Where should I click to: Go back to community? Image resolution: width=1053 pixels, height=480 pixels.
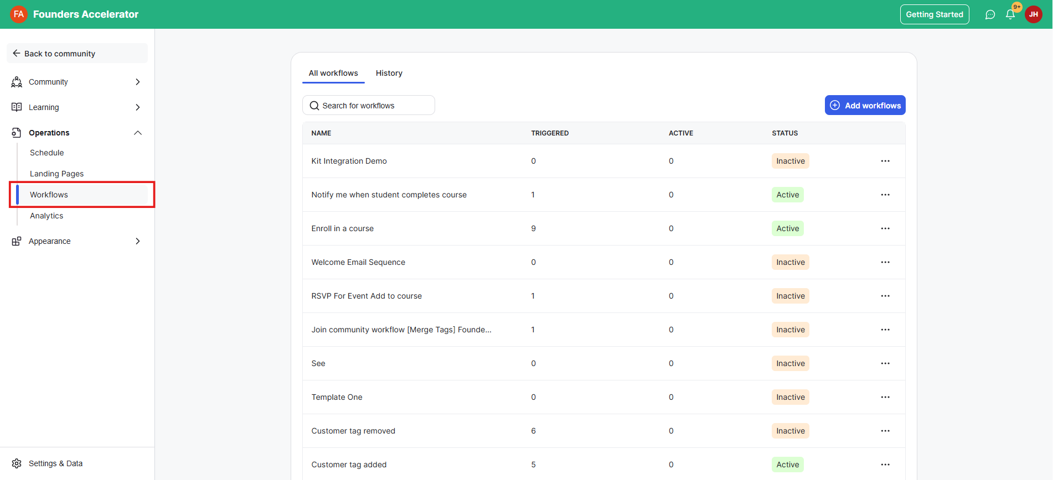[60, 54]
